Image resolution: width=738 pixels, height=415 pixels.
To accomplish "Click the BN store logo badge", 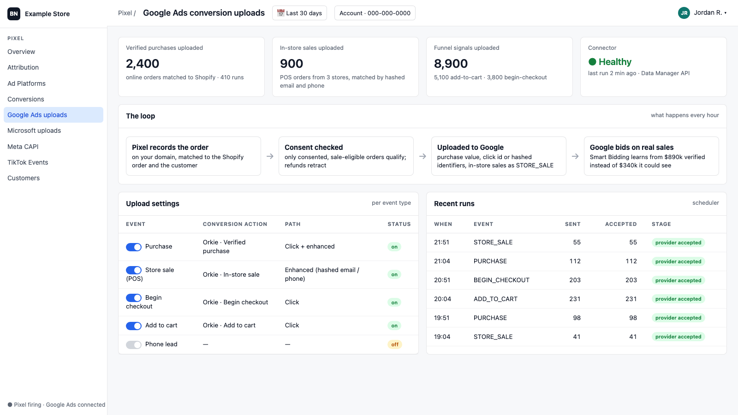I will point(14,14).
